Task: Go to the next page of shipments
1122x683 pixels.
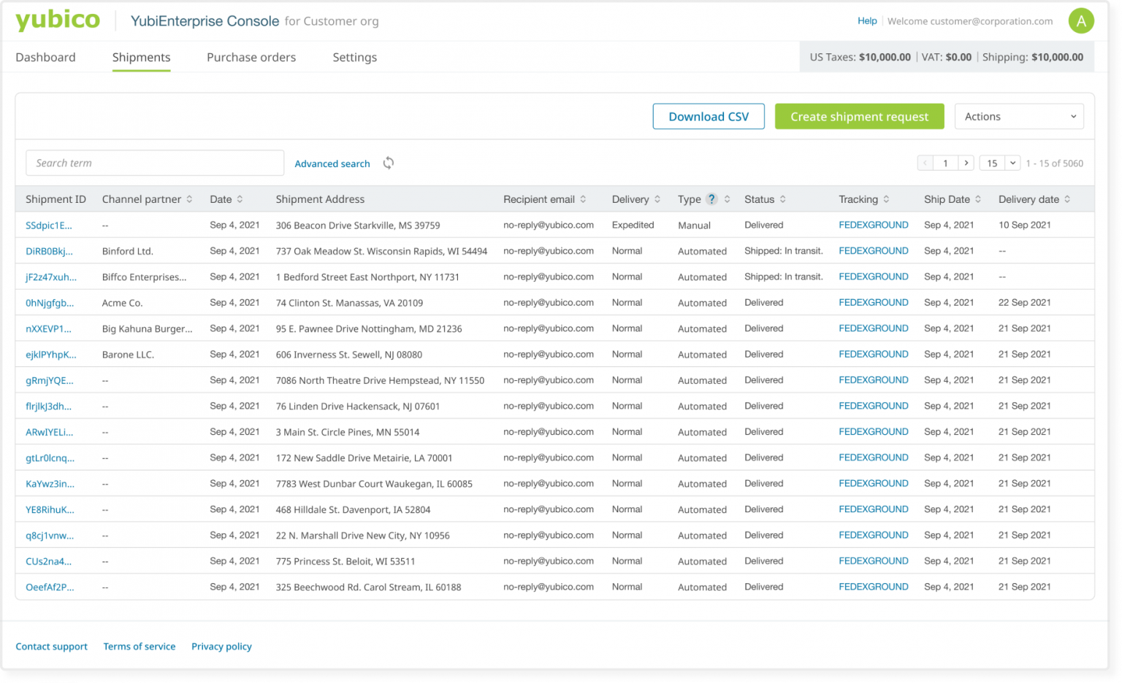Action: coord(966,163)
